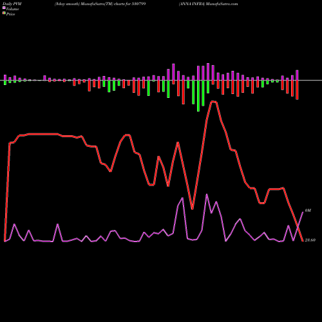Click the '0M' volume axis label

coord(308,211)
